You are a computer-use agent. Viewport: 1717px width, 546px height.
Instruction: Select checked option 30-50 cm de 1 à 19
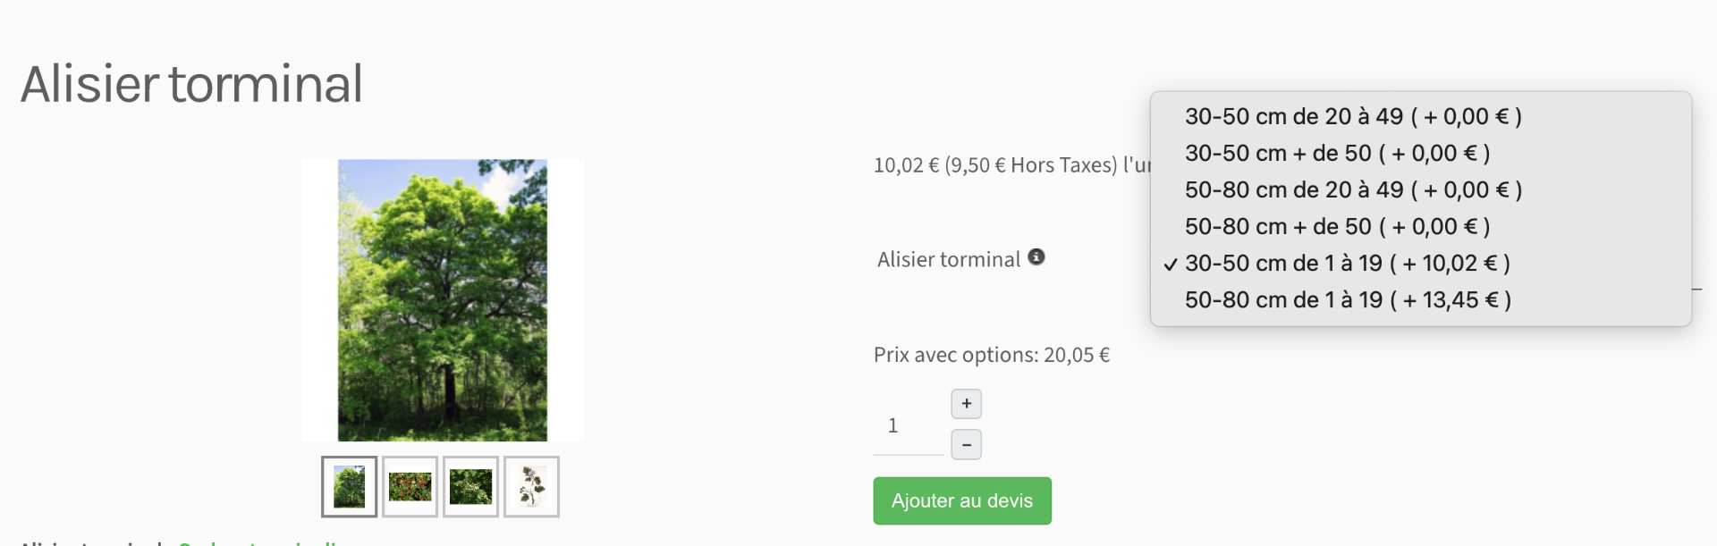pos(1347,263)
